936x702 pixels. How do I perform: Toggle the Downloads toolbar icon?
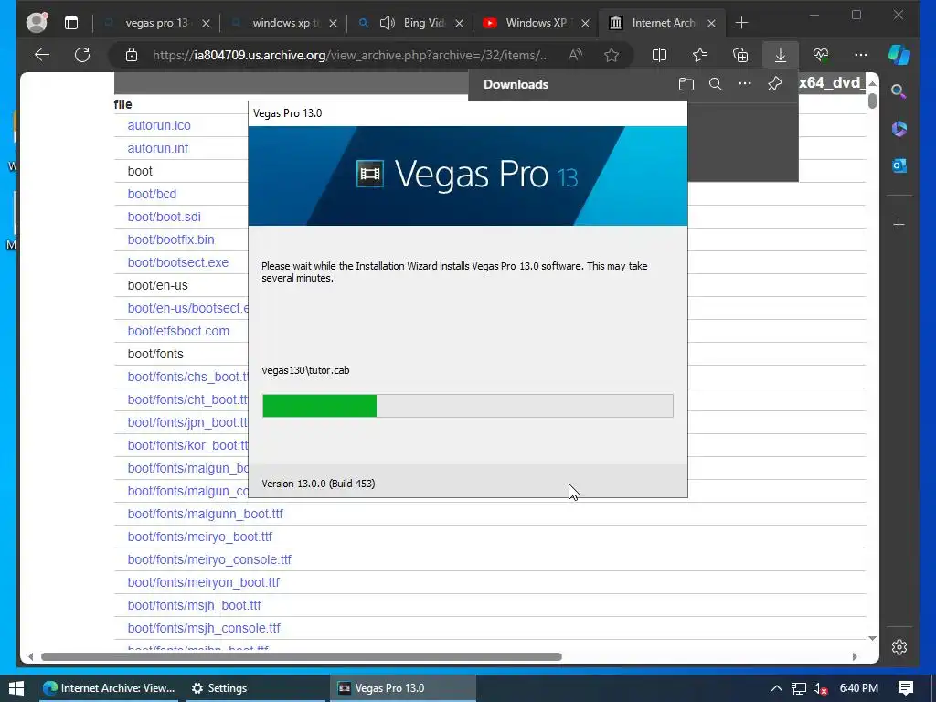[781, 55]
